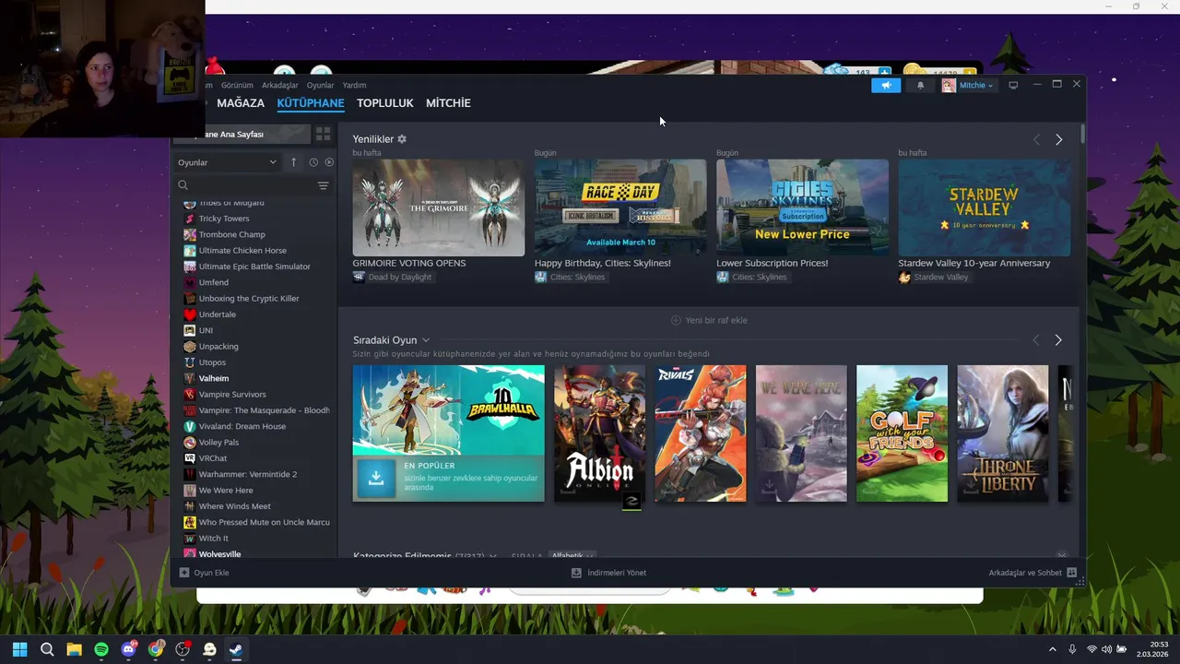The height and width of the screenshot is (664, 1180).
Task: Open Stardew Valley 10-year Anniversary card
Action: pyautogui.click(x=985, y=207)
